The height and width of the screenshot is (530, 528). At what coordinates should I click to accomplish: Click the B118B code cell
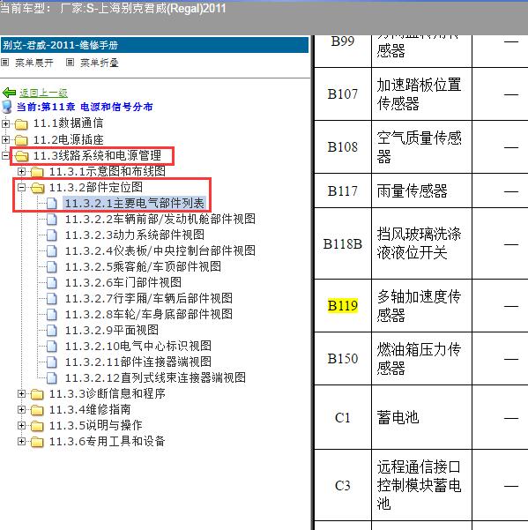[343, 243]
